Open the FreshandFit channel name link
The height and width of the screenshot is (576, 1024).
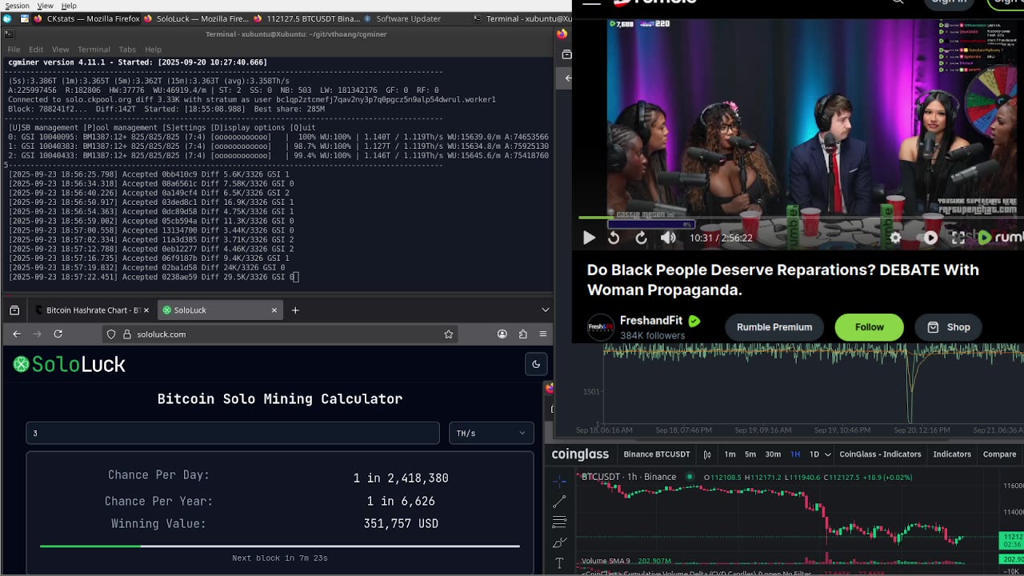(651, 321)
